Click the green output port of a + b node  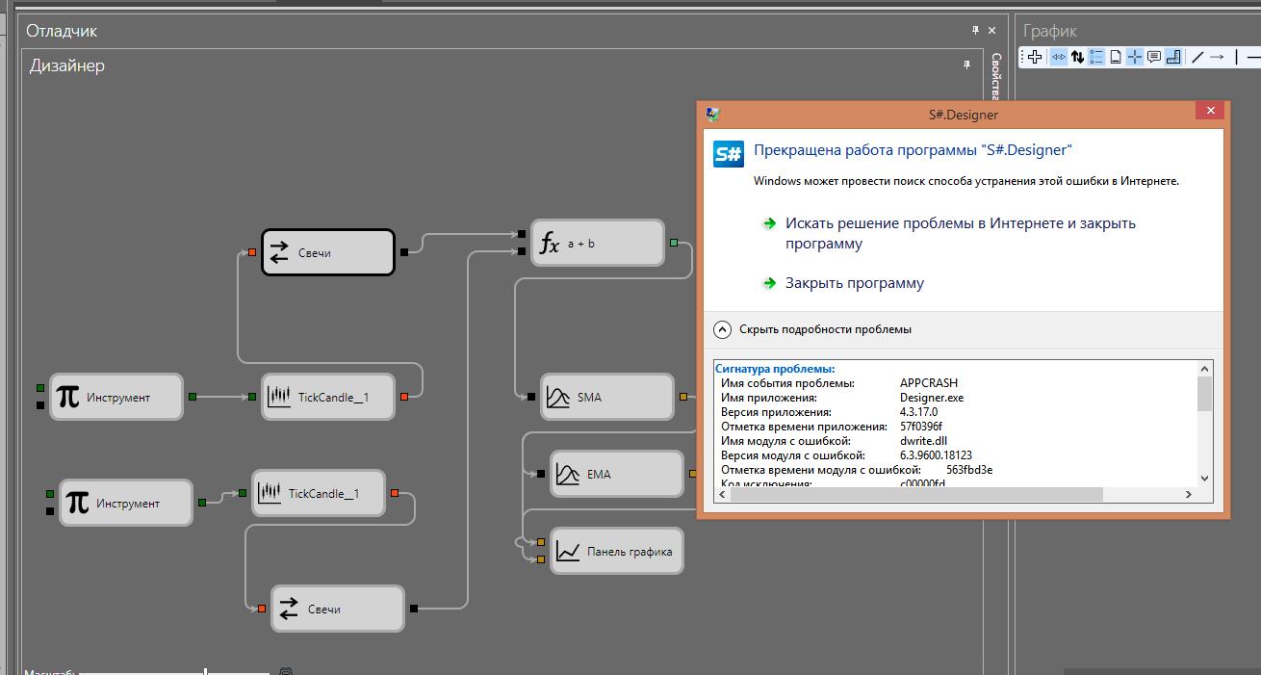point(674,243)
